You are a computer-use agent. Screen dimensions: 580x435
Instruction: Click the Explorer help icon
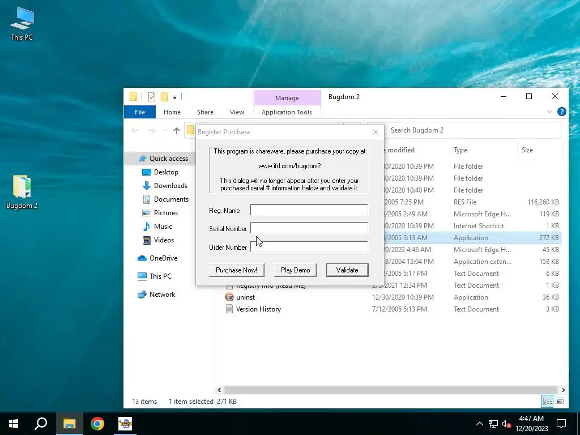click(x=561, y=112)
